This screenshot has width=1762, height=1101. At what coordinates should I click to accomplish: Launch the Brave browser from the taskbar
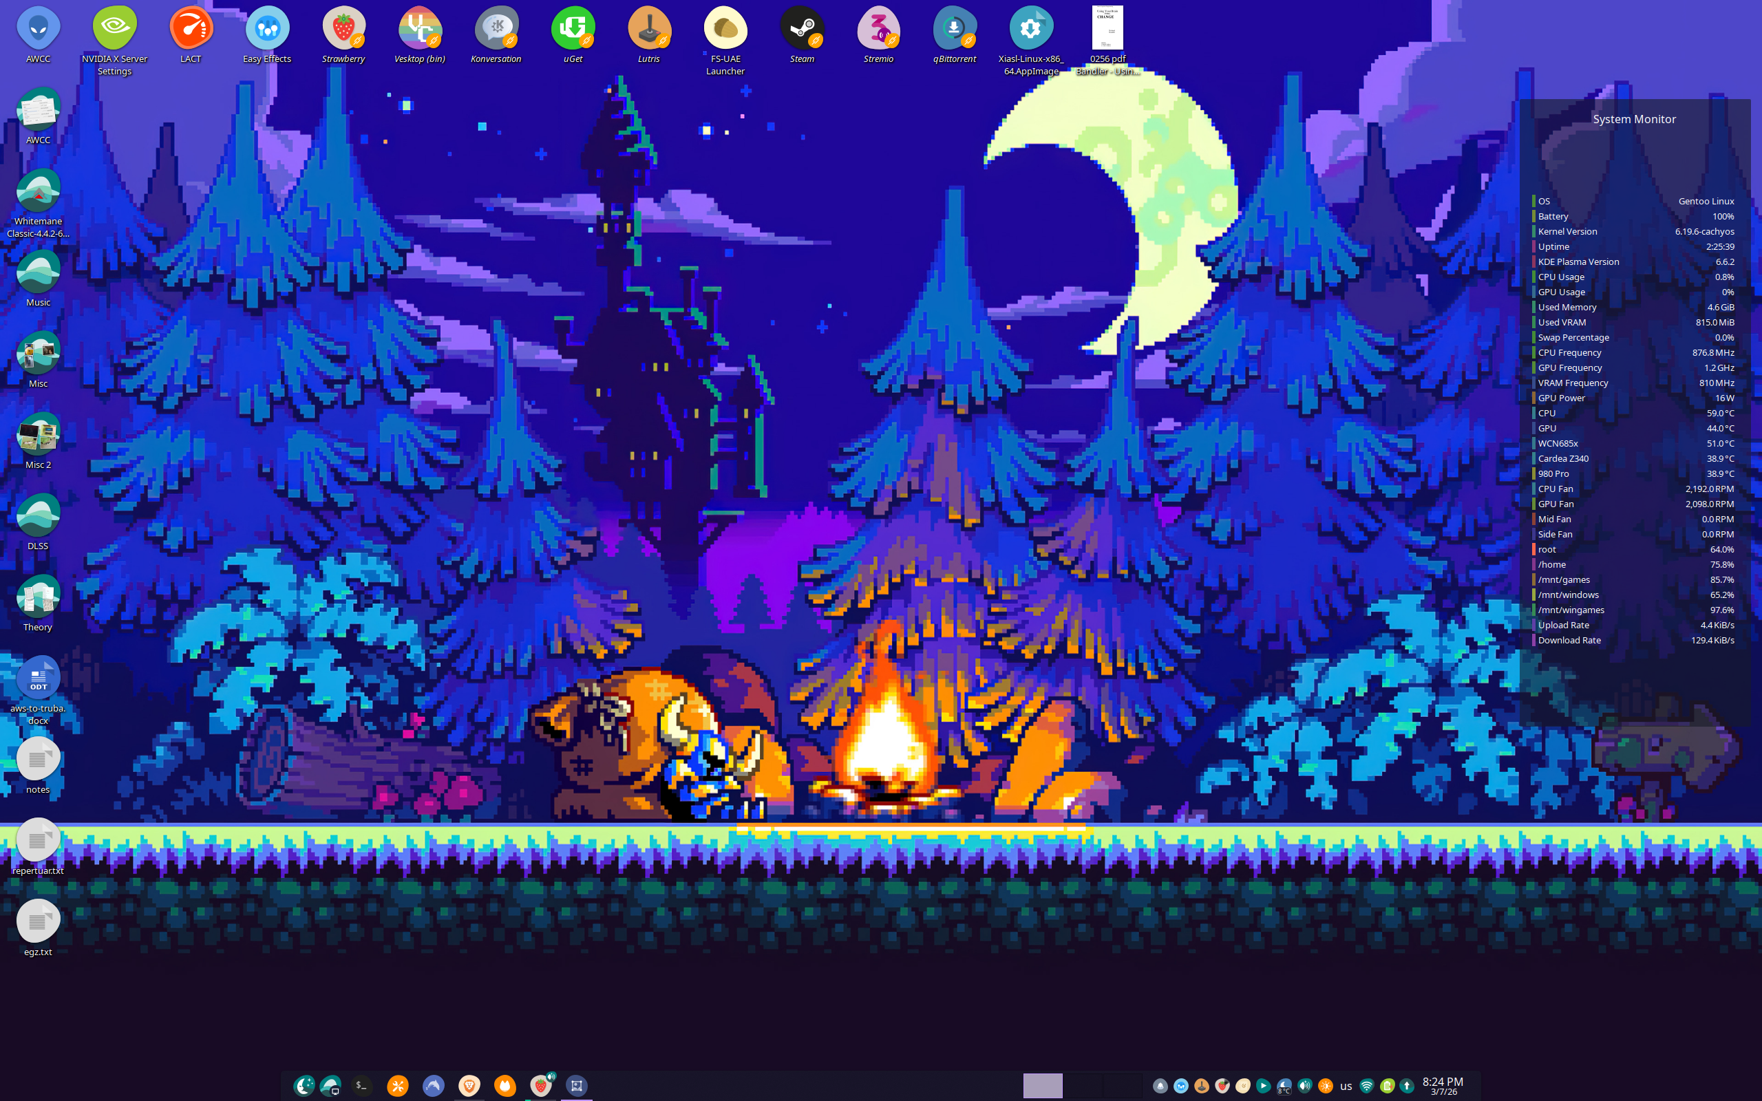click(x=469, y=1087)
